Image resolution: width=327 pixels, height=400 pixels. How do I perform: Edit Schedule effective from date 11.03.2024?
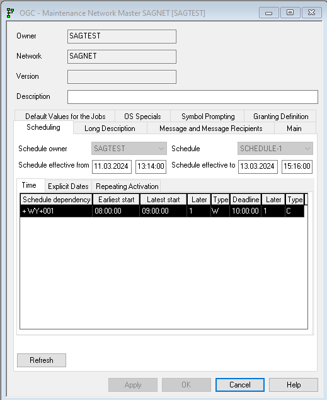[112, 167]
